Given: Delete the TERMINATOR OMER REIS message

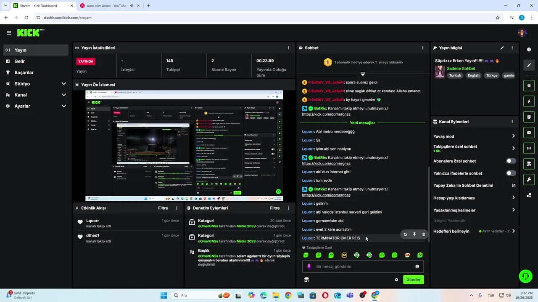Looking at the screenshot, I should point(424,234).
